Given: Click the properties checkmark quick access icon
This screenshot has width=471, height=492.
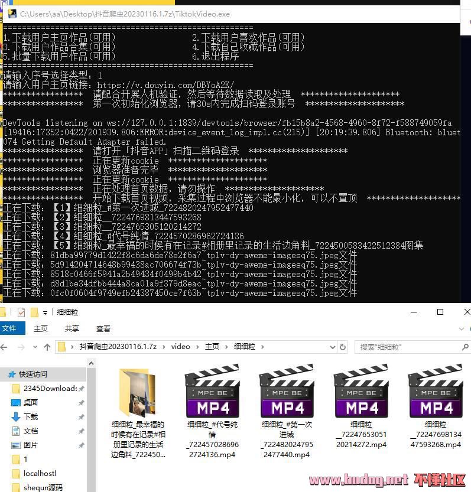Looking at the screenshot, I should click(x=21, y=312).
